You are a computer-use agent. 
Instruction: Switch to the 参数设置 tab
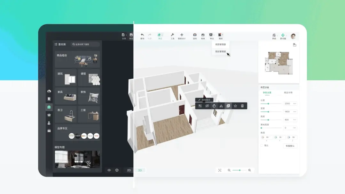tap(267, 93)
